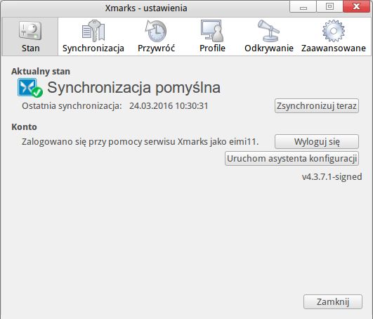Open the Stan tab
The image size is (373, 319).
30,37
